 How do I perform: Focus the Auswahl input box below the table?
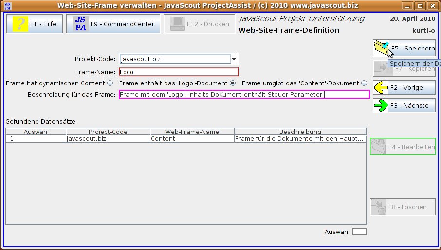coord(359,232)
